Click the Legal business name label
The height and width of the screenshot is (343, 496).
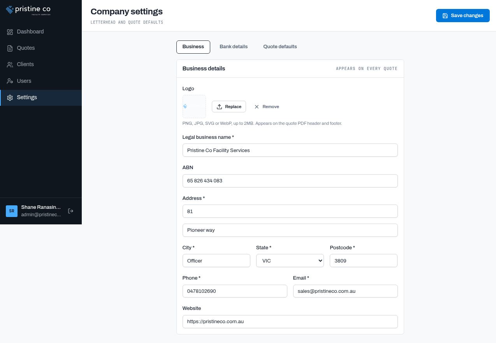[x=208, y=137]
